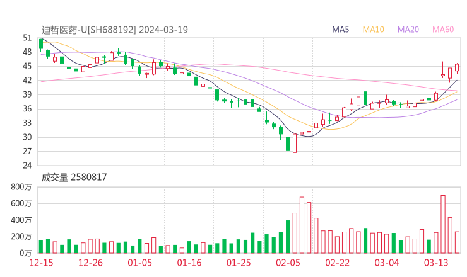Click the 01-25 date axis label
467x277 pixels.
tap(239, 263)
